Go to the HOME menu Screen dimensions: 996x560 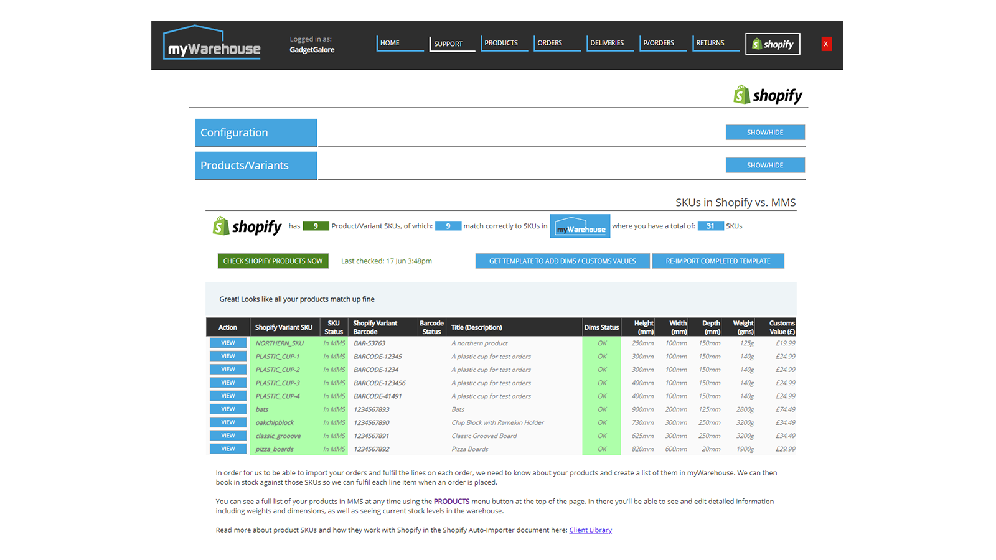(400, 43)
